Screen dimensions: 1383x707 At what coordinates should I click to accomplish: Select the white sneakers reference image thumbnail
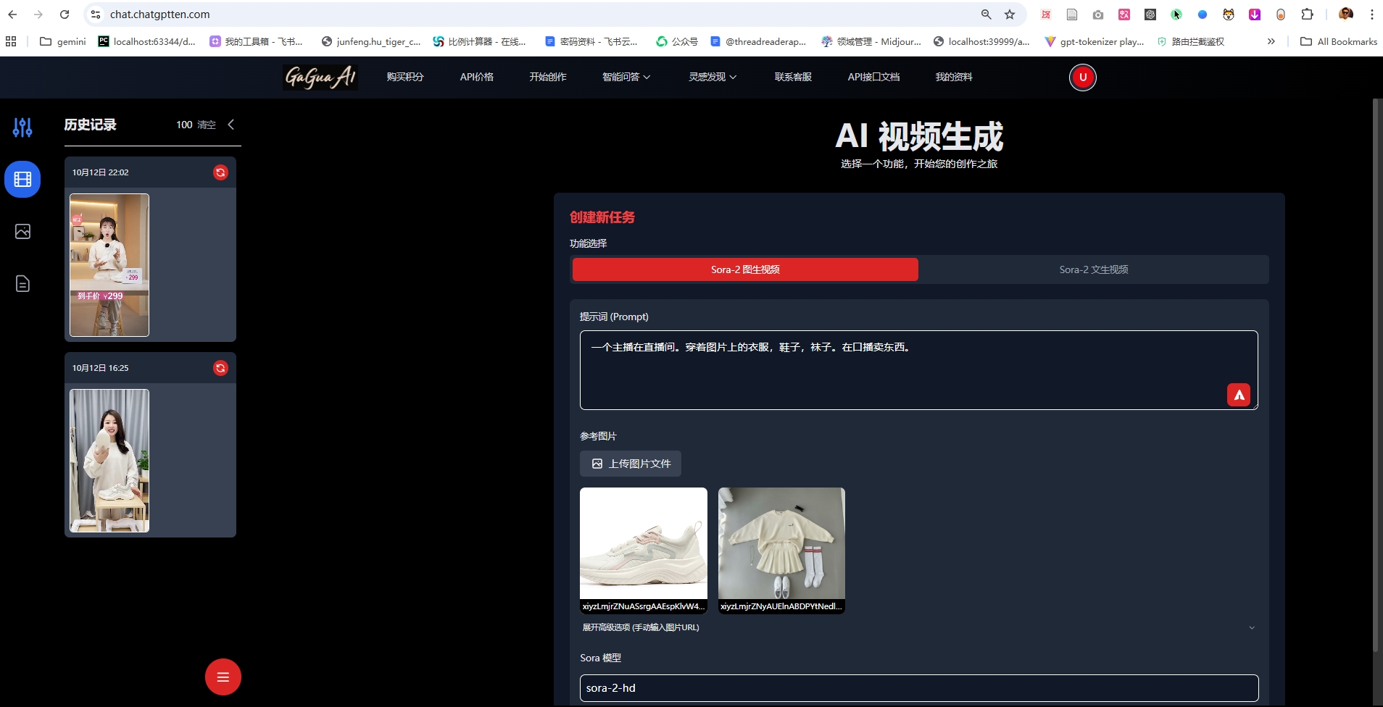click(643, 543)
